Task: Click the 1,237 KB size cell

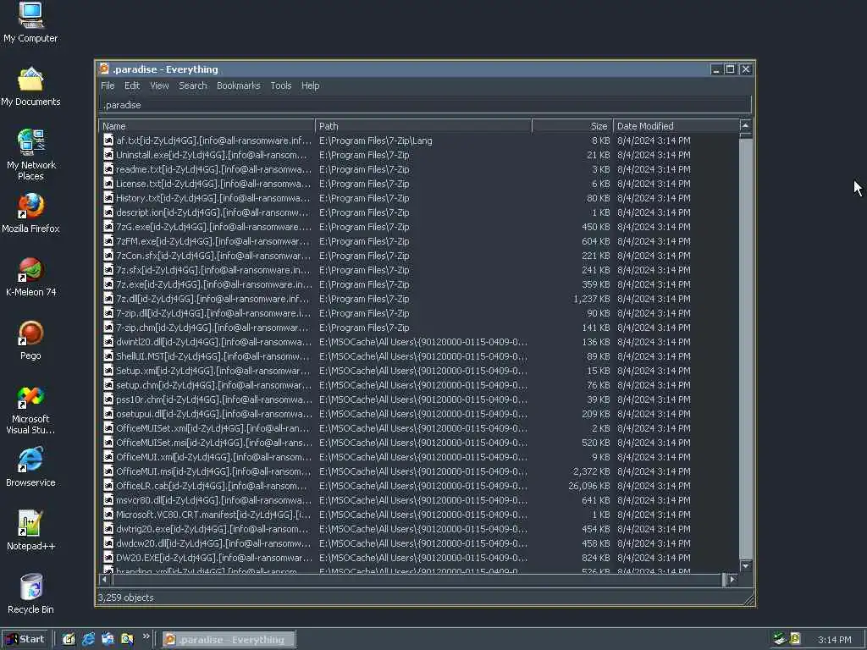Action: tap(592, 299)
